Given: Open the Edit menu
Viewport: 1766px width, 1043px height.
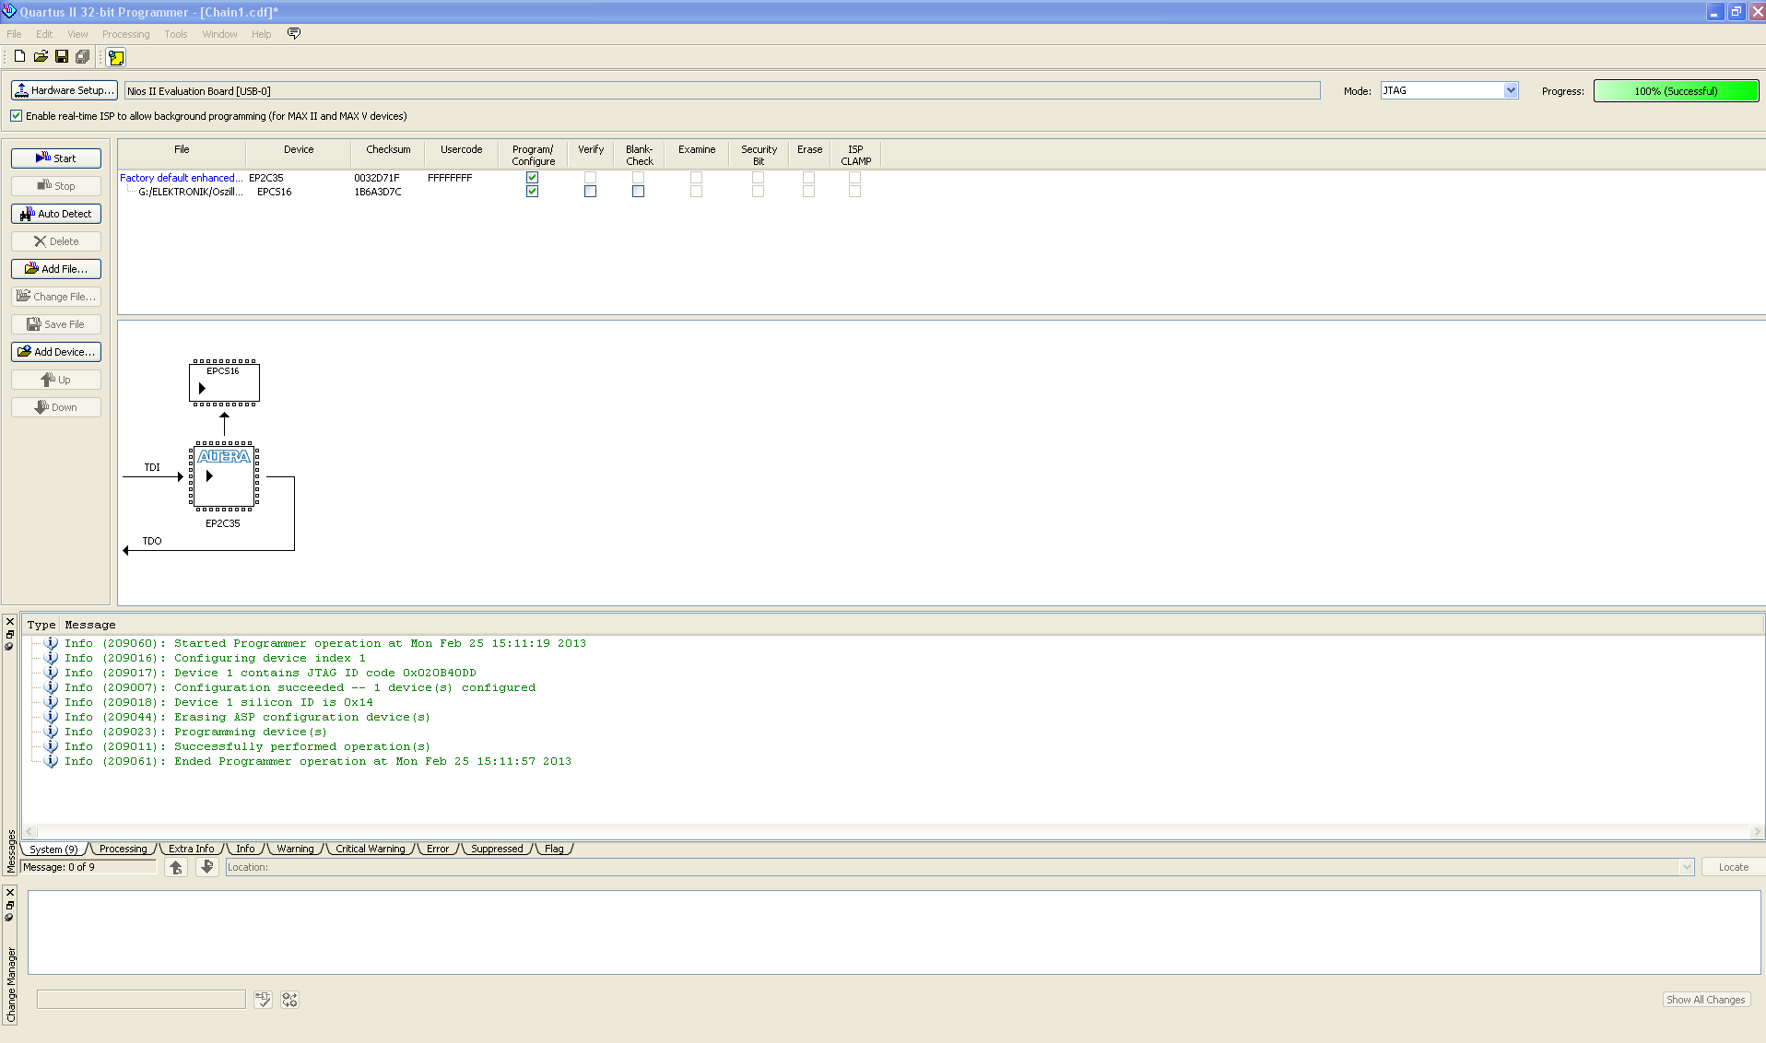Looking at the screenshot, I should coord(44,34).
